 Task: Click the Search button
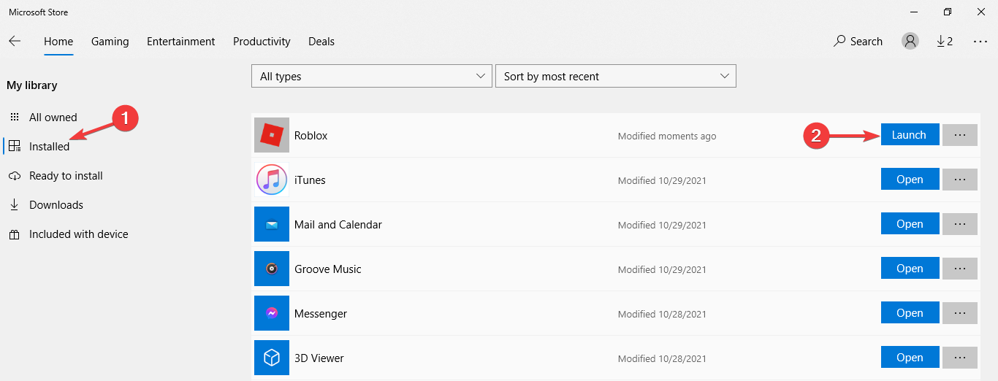coord(858,42)
